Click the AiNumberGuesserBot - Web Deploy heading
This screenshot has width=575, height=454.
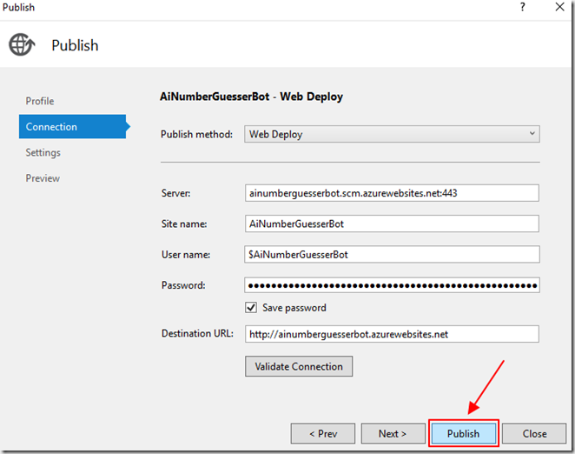click(252, 97)
